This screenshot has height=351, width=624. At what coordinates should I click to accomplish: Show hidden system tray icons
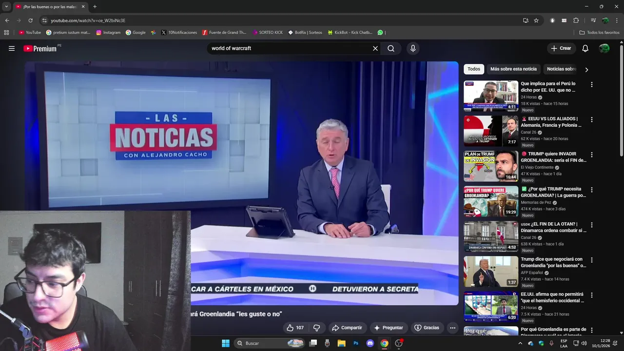(x=520, y=343)
